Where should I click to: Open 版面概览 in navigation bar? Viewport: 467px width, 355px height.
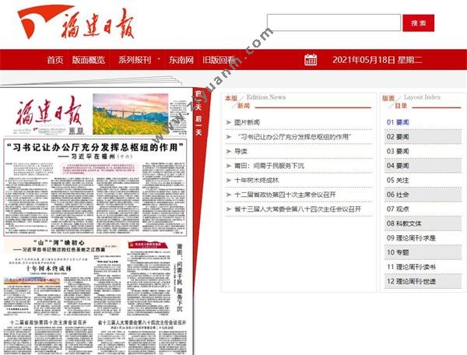point(89,60)
